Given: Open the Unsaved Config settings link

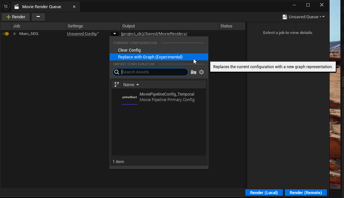Looking at the screenshot, I should pos(82,34).
